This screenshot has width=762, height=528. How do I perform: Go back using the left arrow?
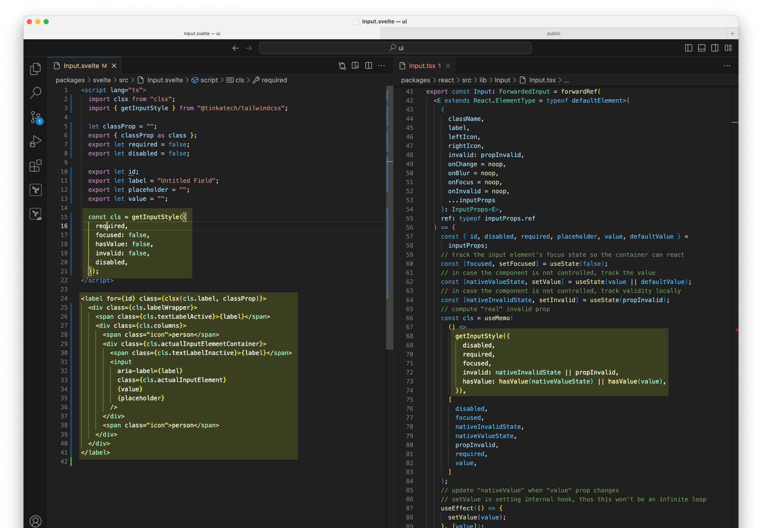pyautogui.click(x=236, y=48)
